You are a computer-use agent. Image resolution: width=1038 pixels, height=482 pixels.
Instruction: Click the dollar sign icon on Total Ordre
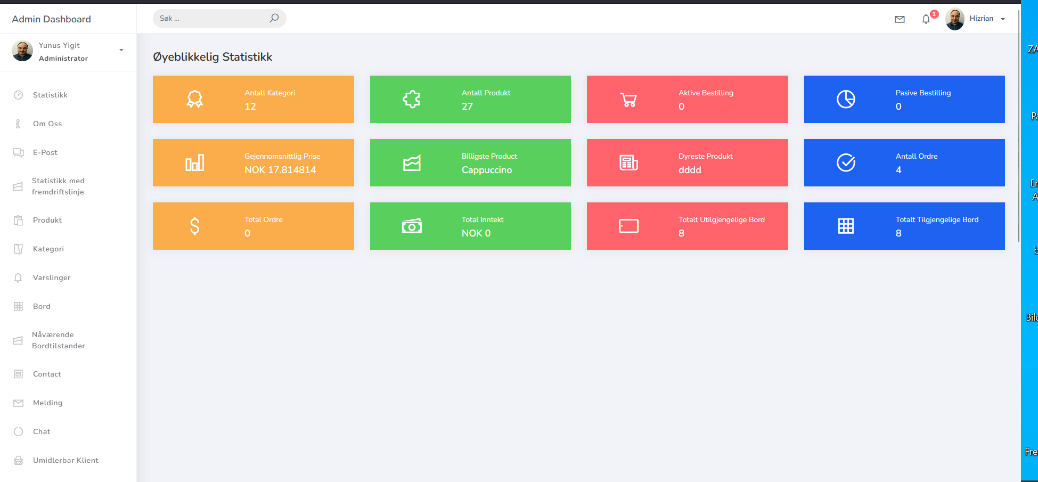tap(195, 226)
